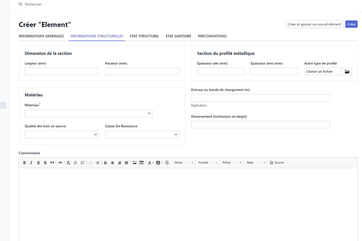This screenshot has height=241, width=362.
Task: Open the Styles dropdown in editor toolbar
Action: click(x=183, y=163)
